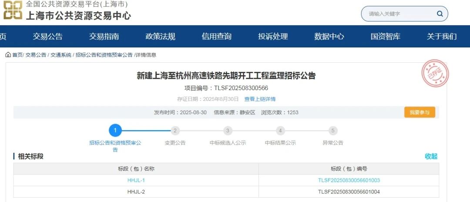Select step 2 circle 变更公告
The width and height of the screenshot is (470, 202).
point(175,131)
